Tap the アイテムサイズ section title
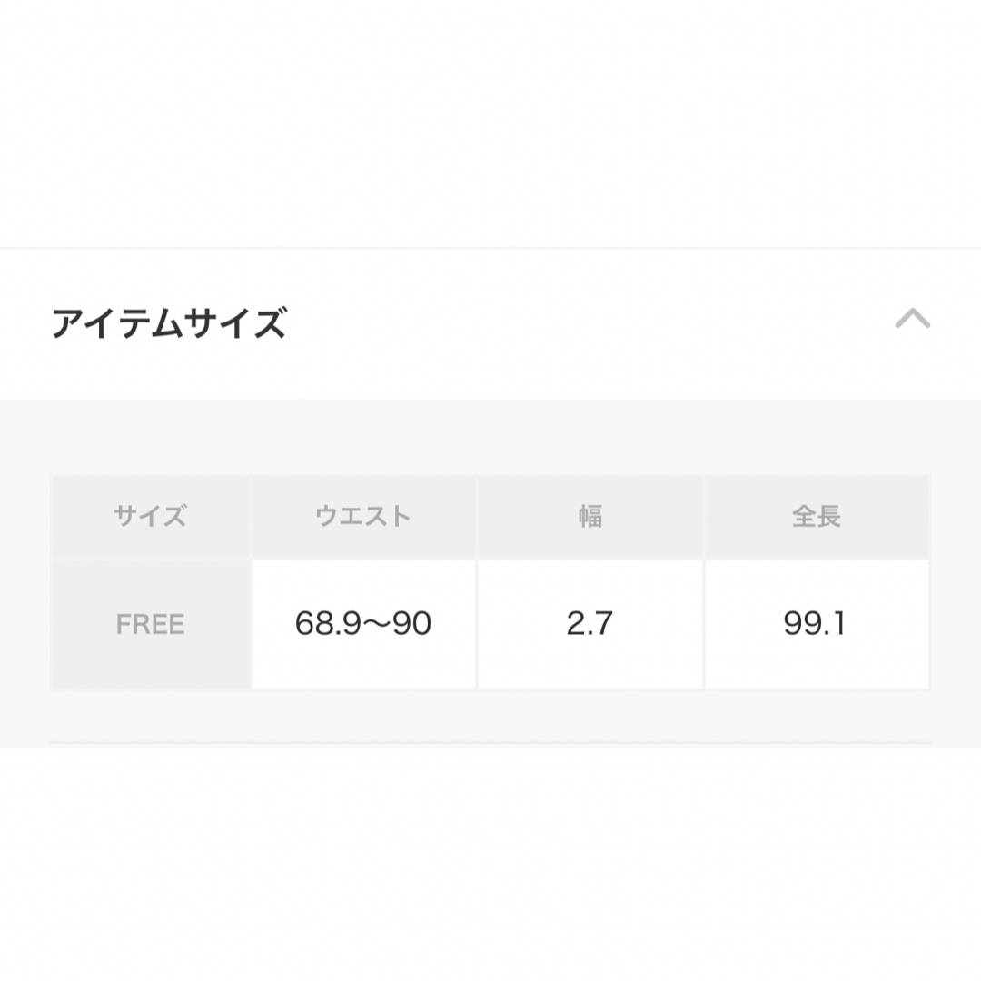 click(x=169, y=322)
